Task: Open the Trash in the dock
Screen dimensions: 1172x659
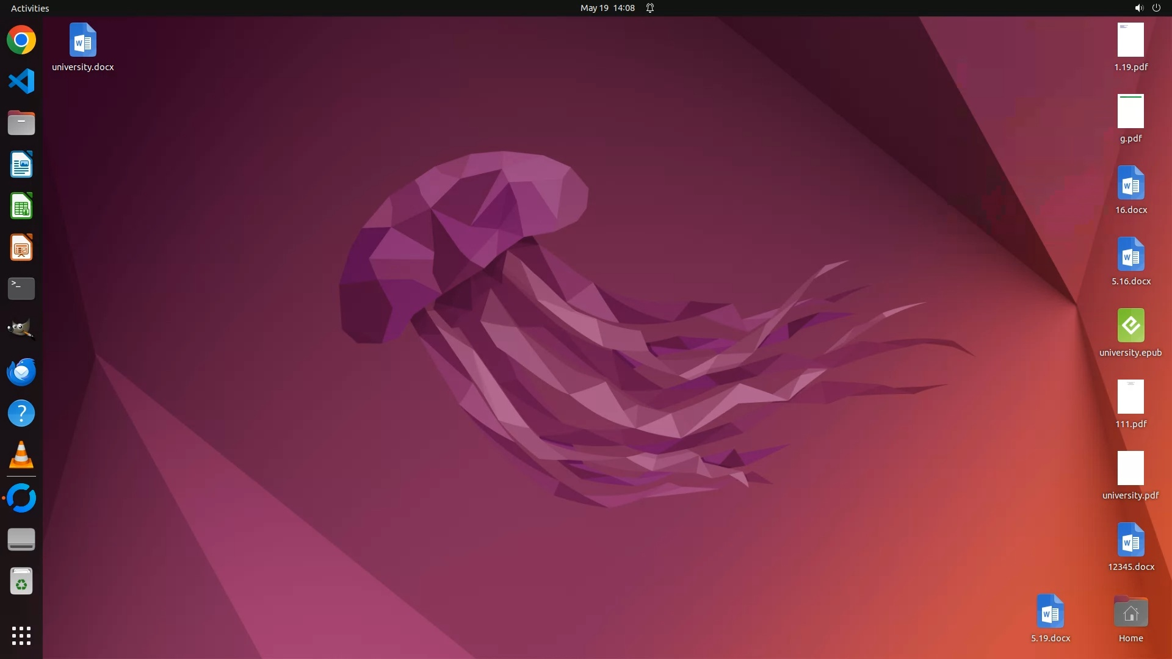Action: 21,582
